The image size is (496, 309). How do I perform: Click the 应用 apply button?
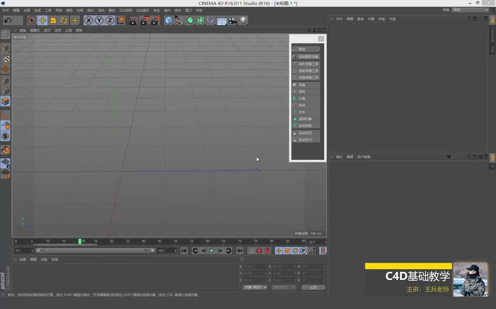(314, 287)
